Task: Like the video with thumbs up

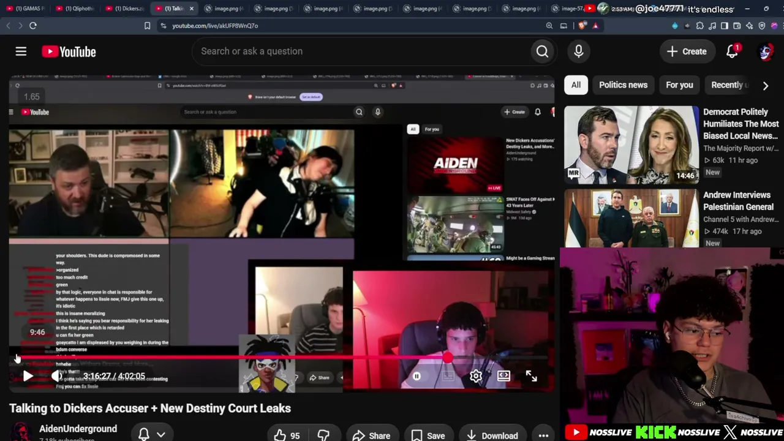Action: pyautogui.click(x=287, y=435)
